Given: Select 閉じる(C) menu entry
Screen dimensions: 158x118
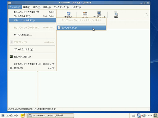Looking at the screenshot, I should click(x=32, y=68).
